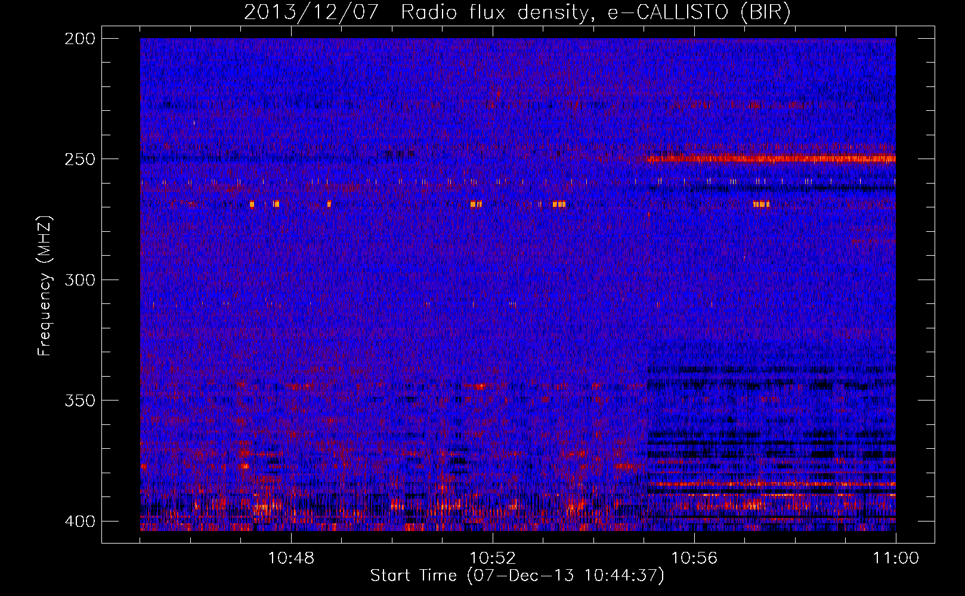Click the 10:48 time tick label
Screen dimensions: 965x596
(x=291, y=558)
